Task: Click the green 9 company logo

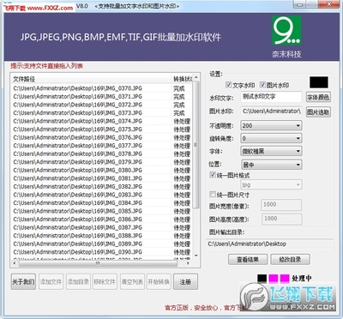Action: (286, 30)
